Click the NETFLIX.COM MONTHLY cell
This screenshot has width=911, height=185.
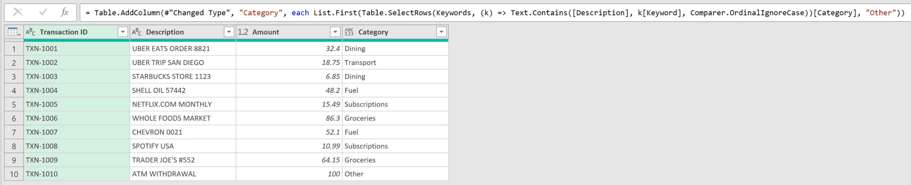point(183,104)
